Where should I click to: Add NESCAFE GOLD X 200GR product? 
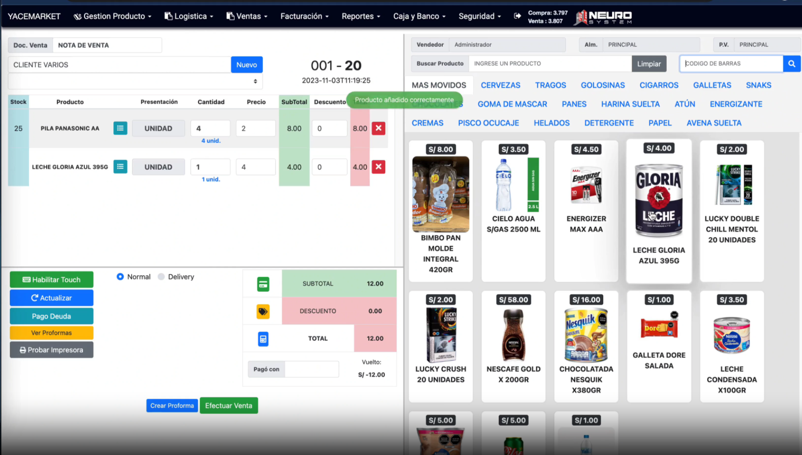513,346
